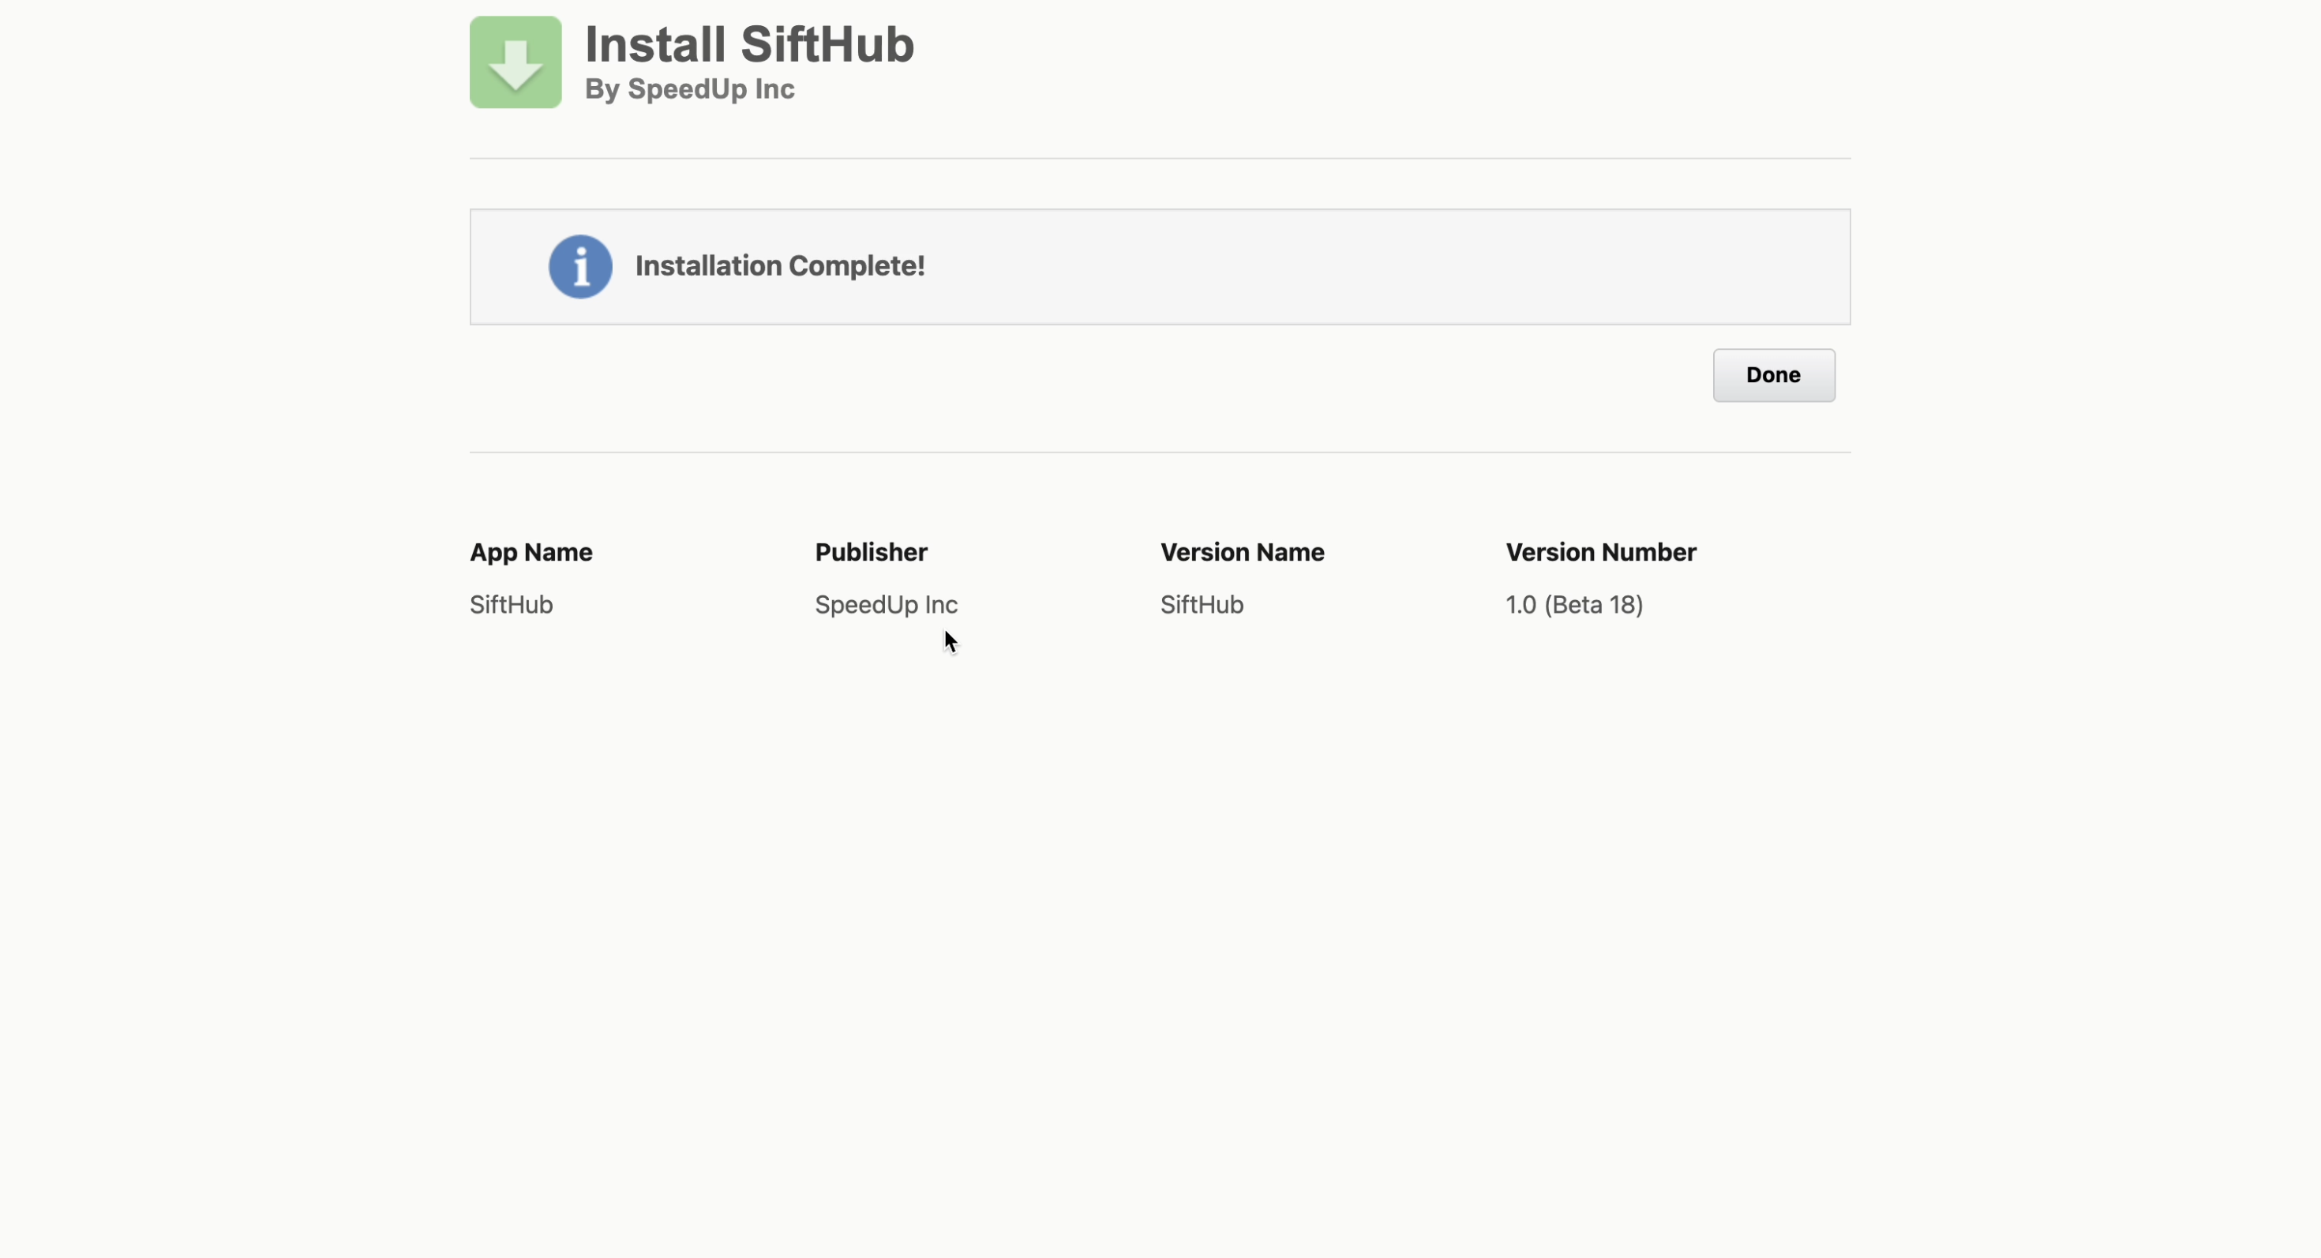2321x1258 pixels.
Task: Click the Installation Complete! message text
Action: 779,266
